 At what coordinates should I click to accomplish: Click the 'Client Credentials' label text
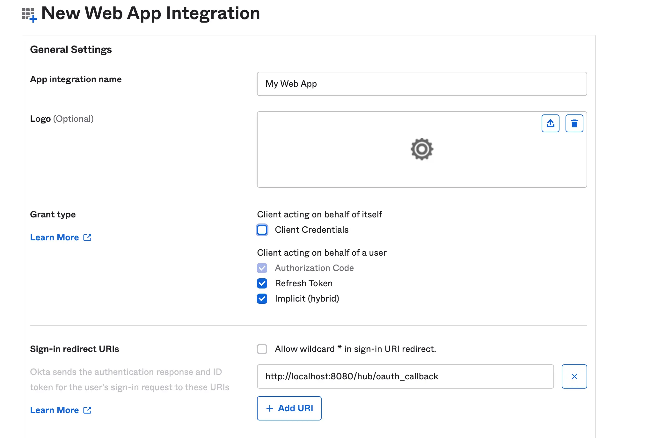(x=311, y=230)
